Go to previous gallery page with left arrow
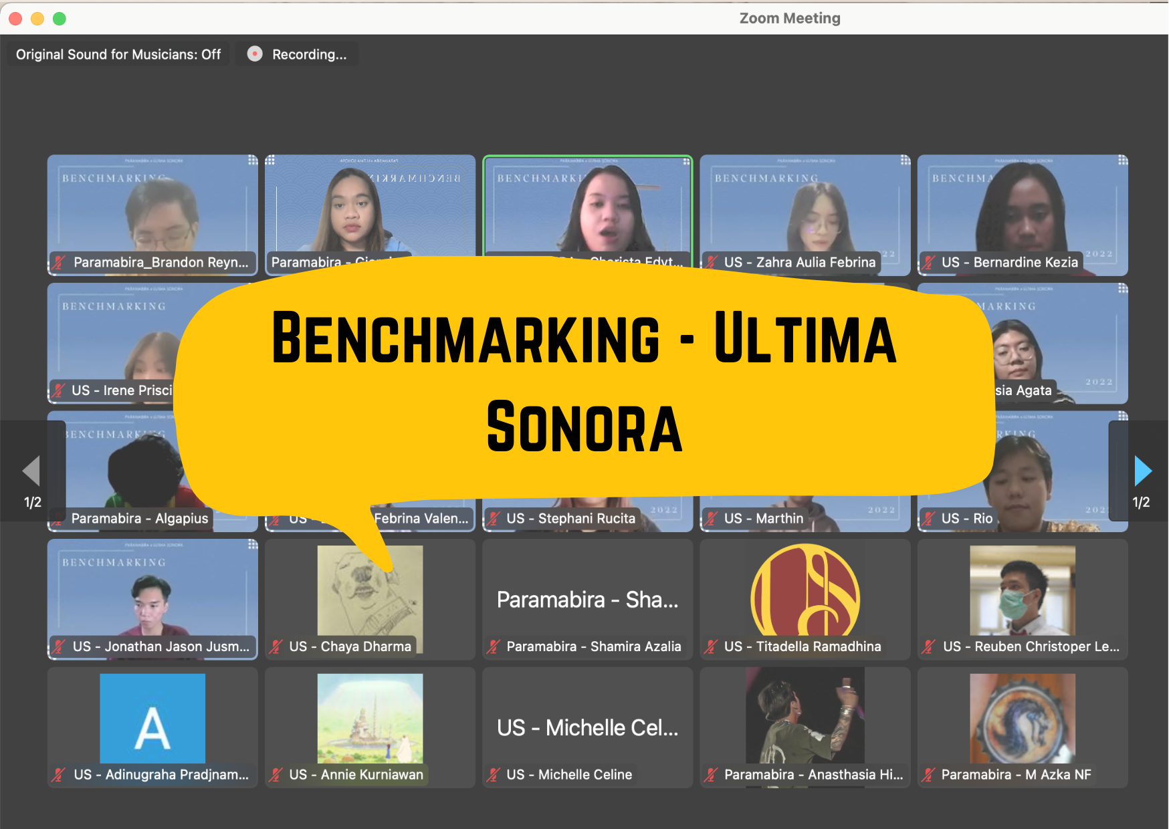1169x829 pixels. (x=31, y=471)
